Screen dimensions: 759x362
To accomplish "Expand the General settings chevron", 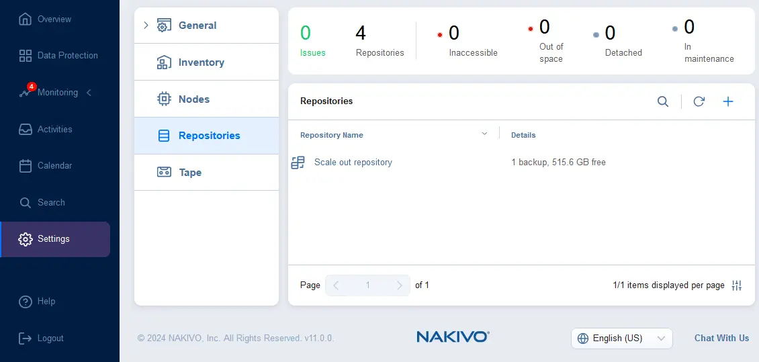I will [146, 25].
